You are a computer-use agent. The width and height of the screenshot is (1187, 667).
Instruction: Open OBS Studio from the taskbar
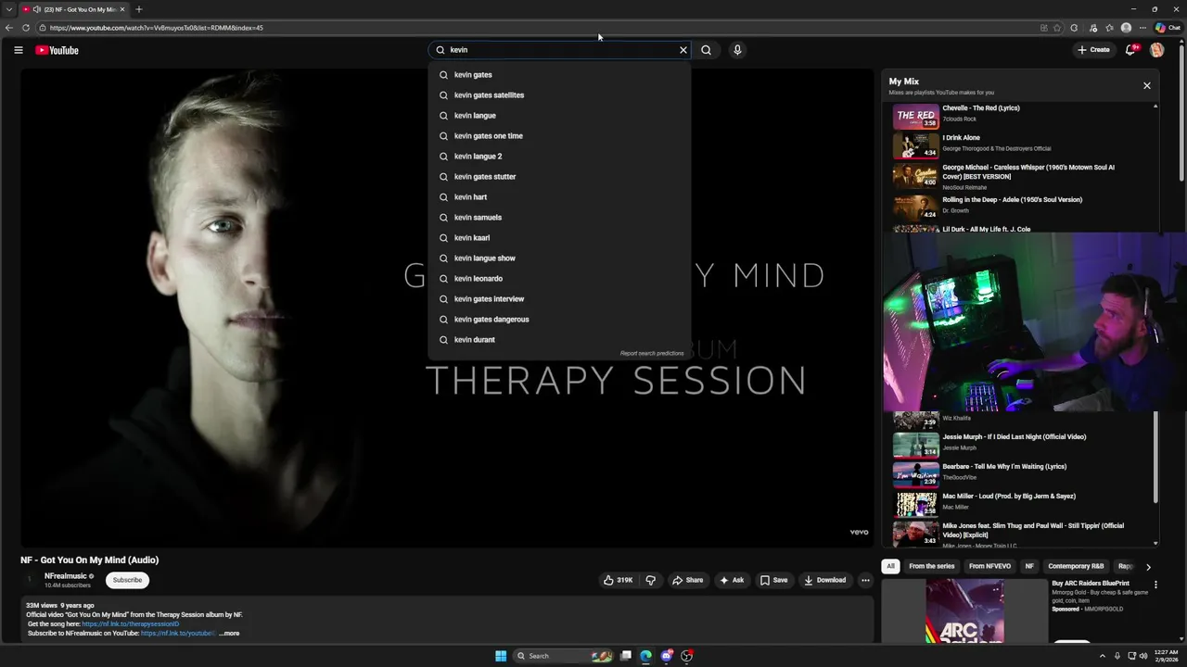[x=686, y=656]
